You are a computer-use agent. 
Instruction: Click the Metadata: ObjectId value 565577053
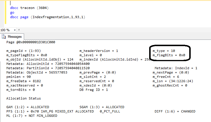[x=58, y=72]
